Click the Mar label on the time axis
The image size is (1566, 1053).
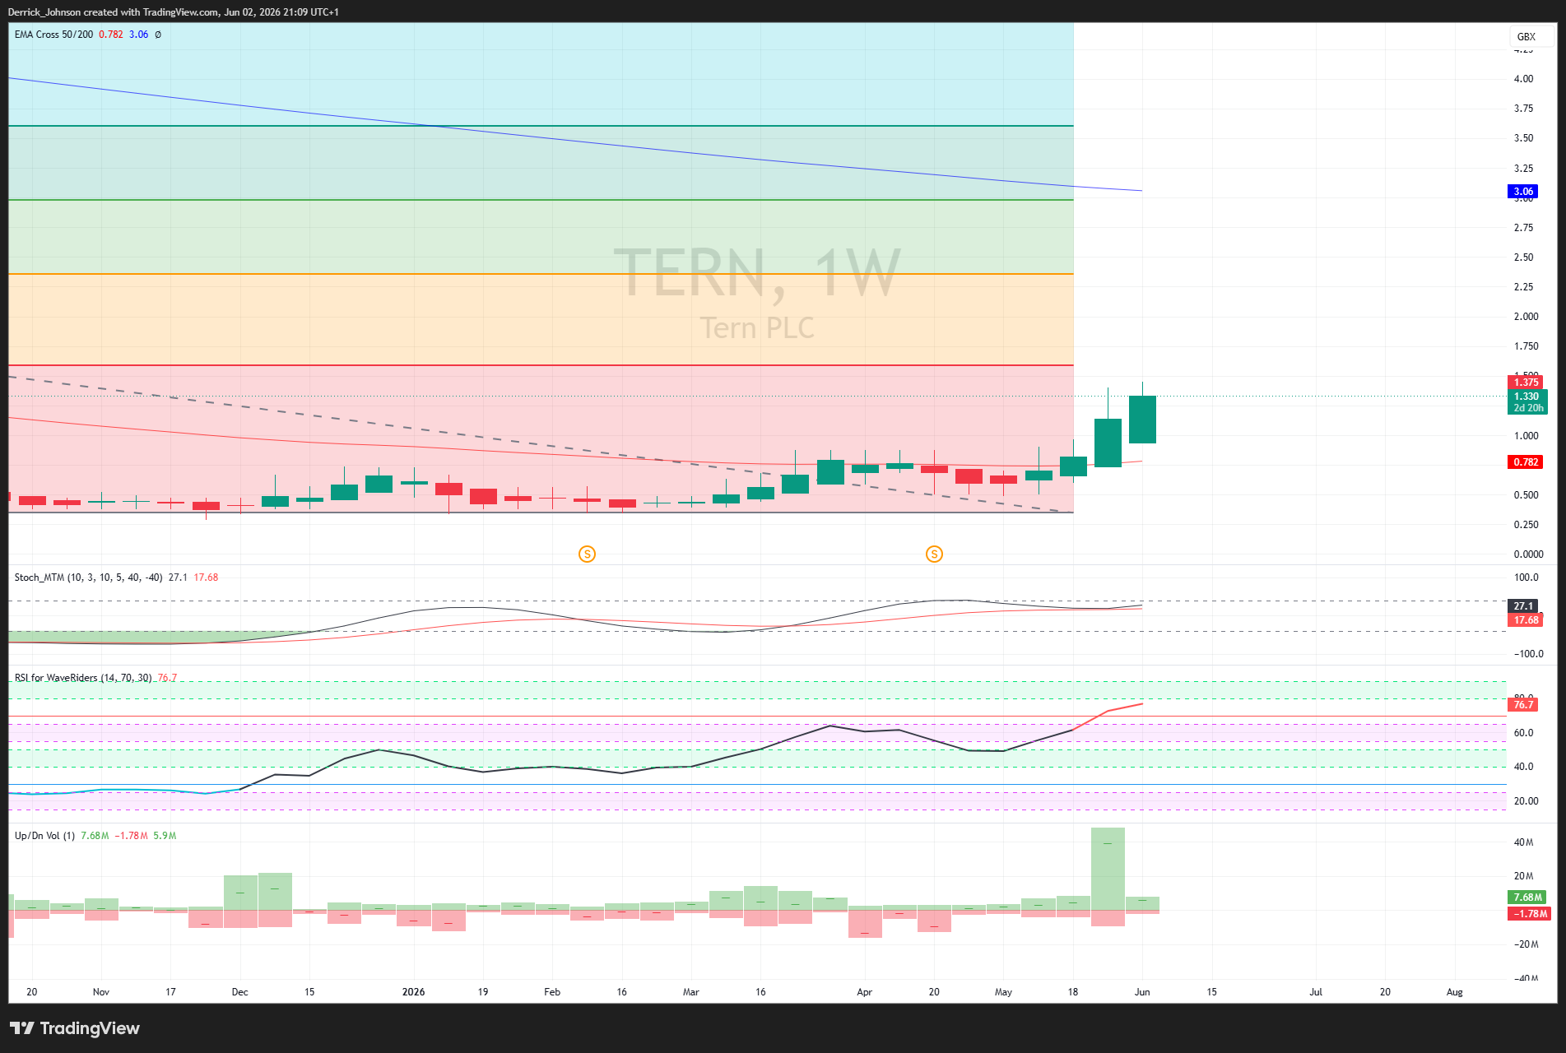pos(691,992)
